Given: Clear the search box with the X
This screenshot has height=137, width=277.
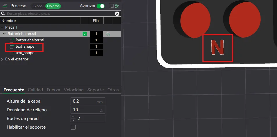Looking at the screenshot, I should coord(117,14).
